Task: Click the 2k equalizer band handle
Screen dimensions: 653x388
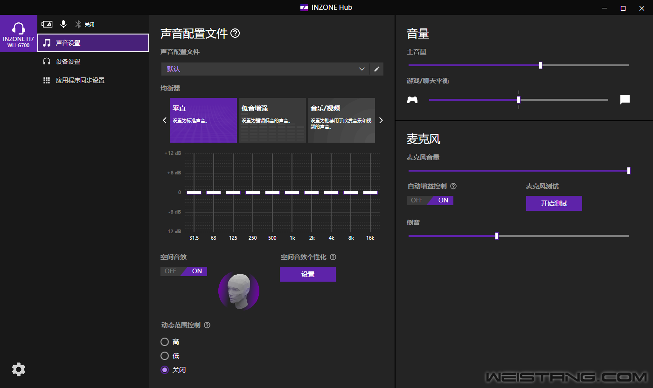Action: pyautogui.click(x=312, y=193)
